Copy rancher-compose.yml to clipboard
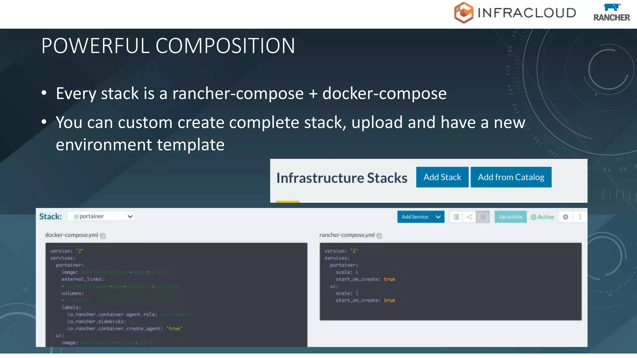 coord(379,236)
